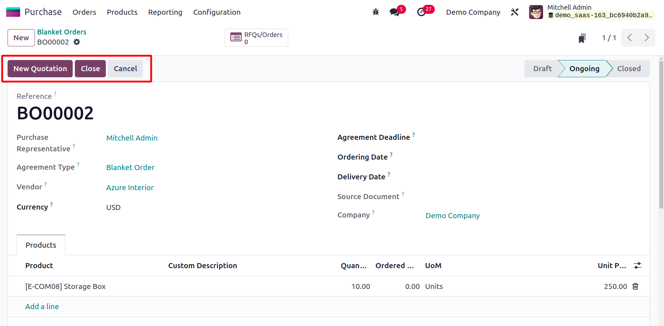Go to next record arrow
This screenshot has height=326, width=664.
(x=647, y=38)
